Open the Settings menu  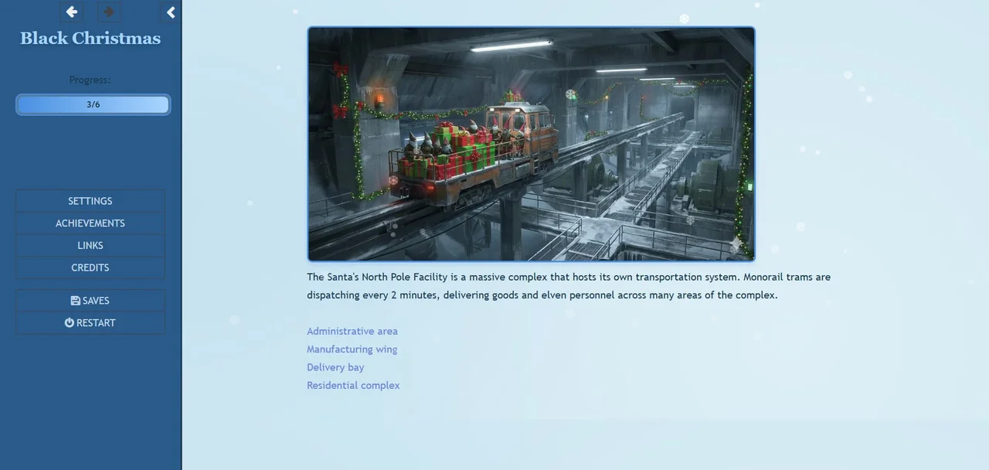pyautogui.click(x=90, y=201)
